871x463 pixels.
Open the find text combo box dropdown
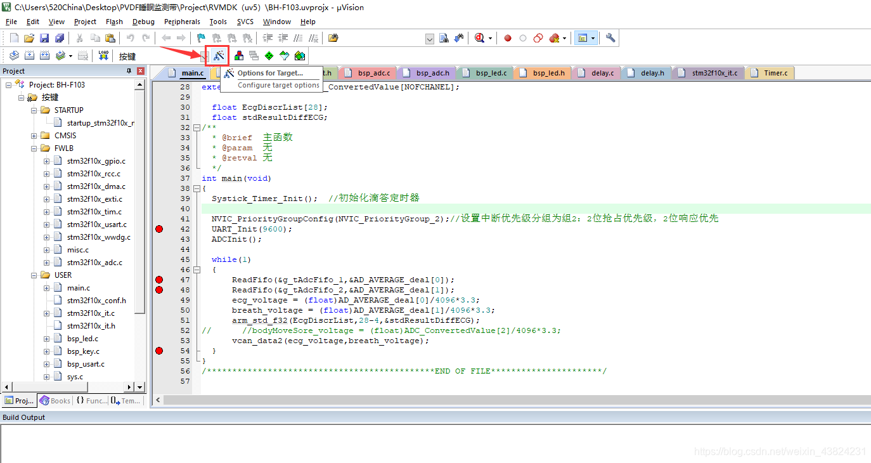tap(430, 39)
